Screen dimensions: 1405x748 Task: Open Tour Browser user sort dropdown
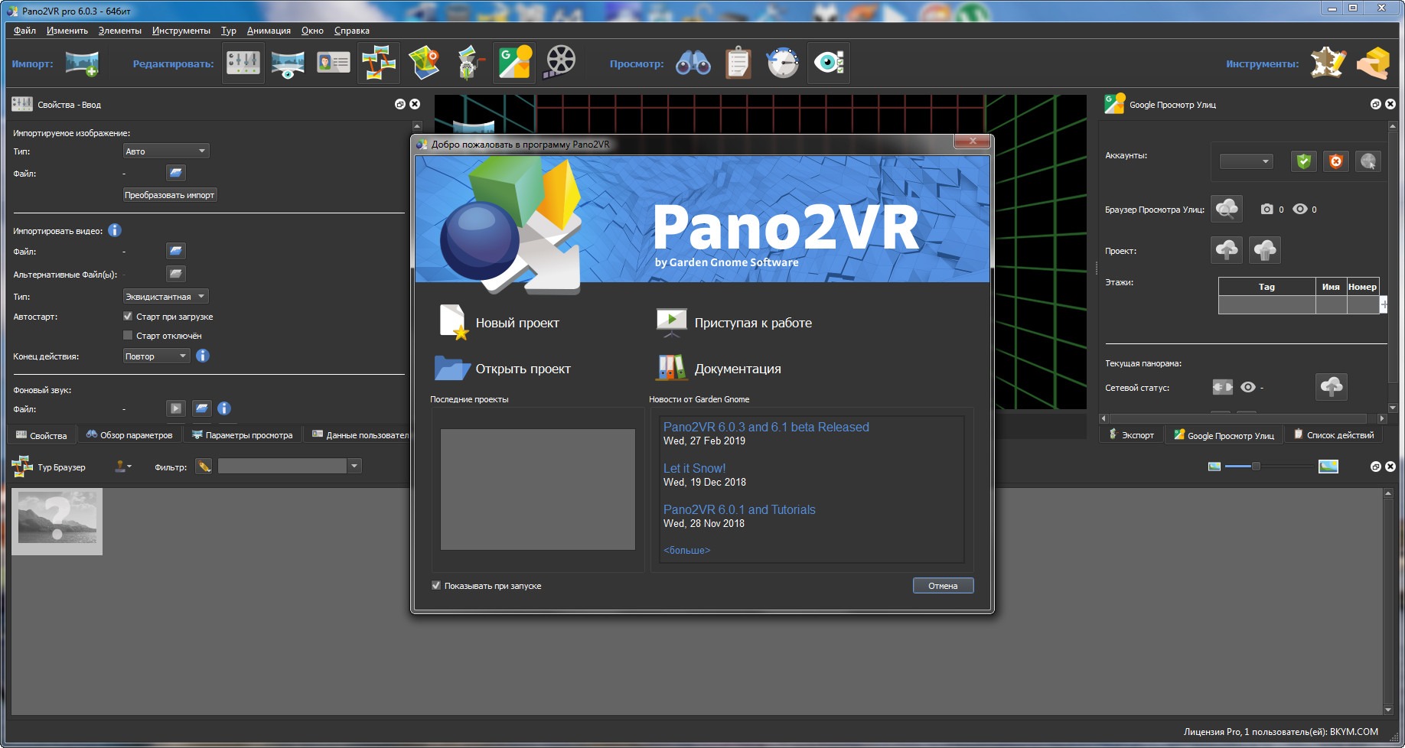point(123,467)
